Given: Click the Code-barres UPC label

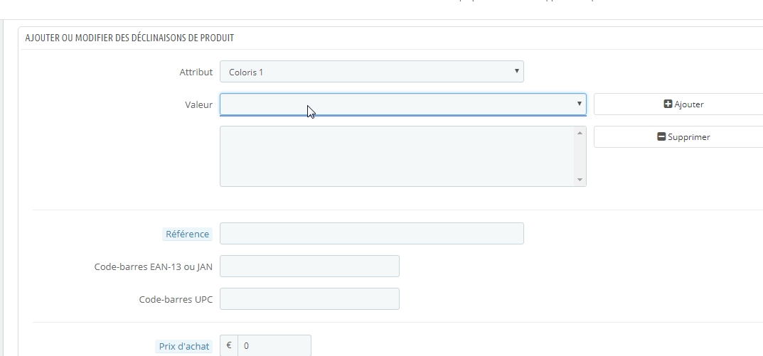Looking at the screenshot, I should click(x=176, y=300).
